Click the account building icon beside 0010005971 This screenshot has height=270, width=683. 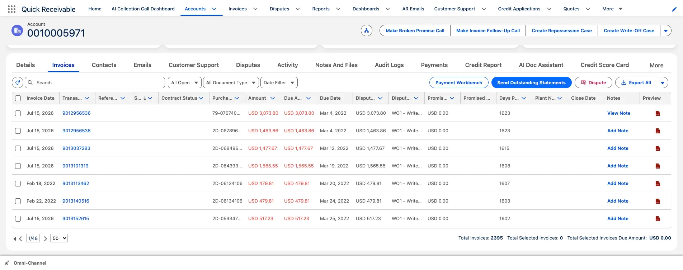(x=17, y=30)
